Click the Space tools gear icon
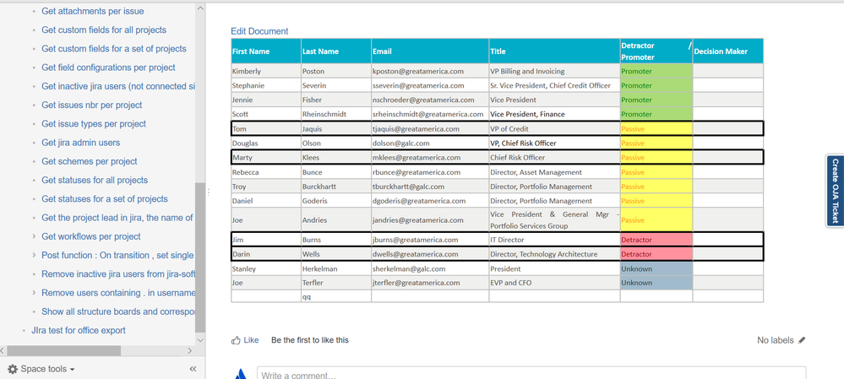The width and height of the screenshot is (844, 379). point(13,369)
